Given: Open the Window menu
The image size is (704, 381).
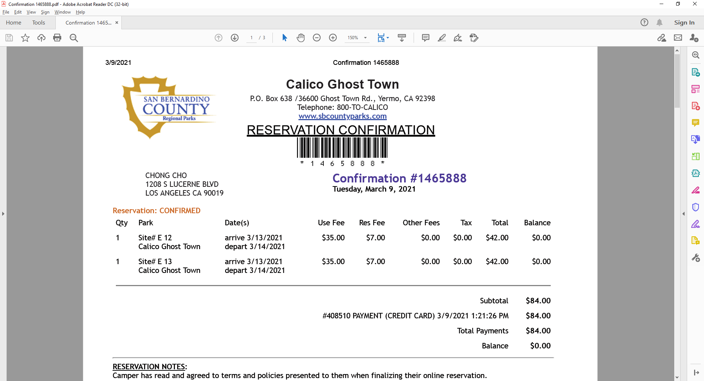Looking at the screenshot, I should coord(63,12).
